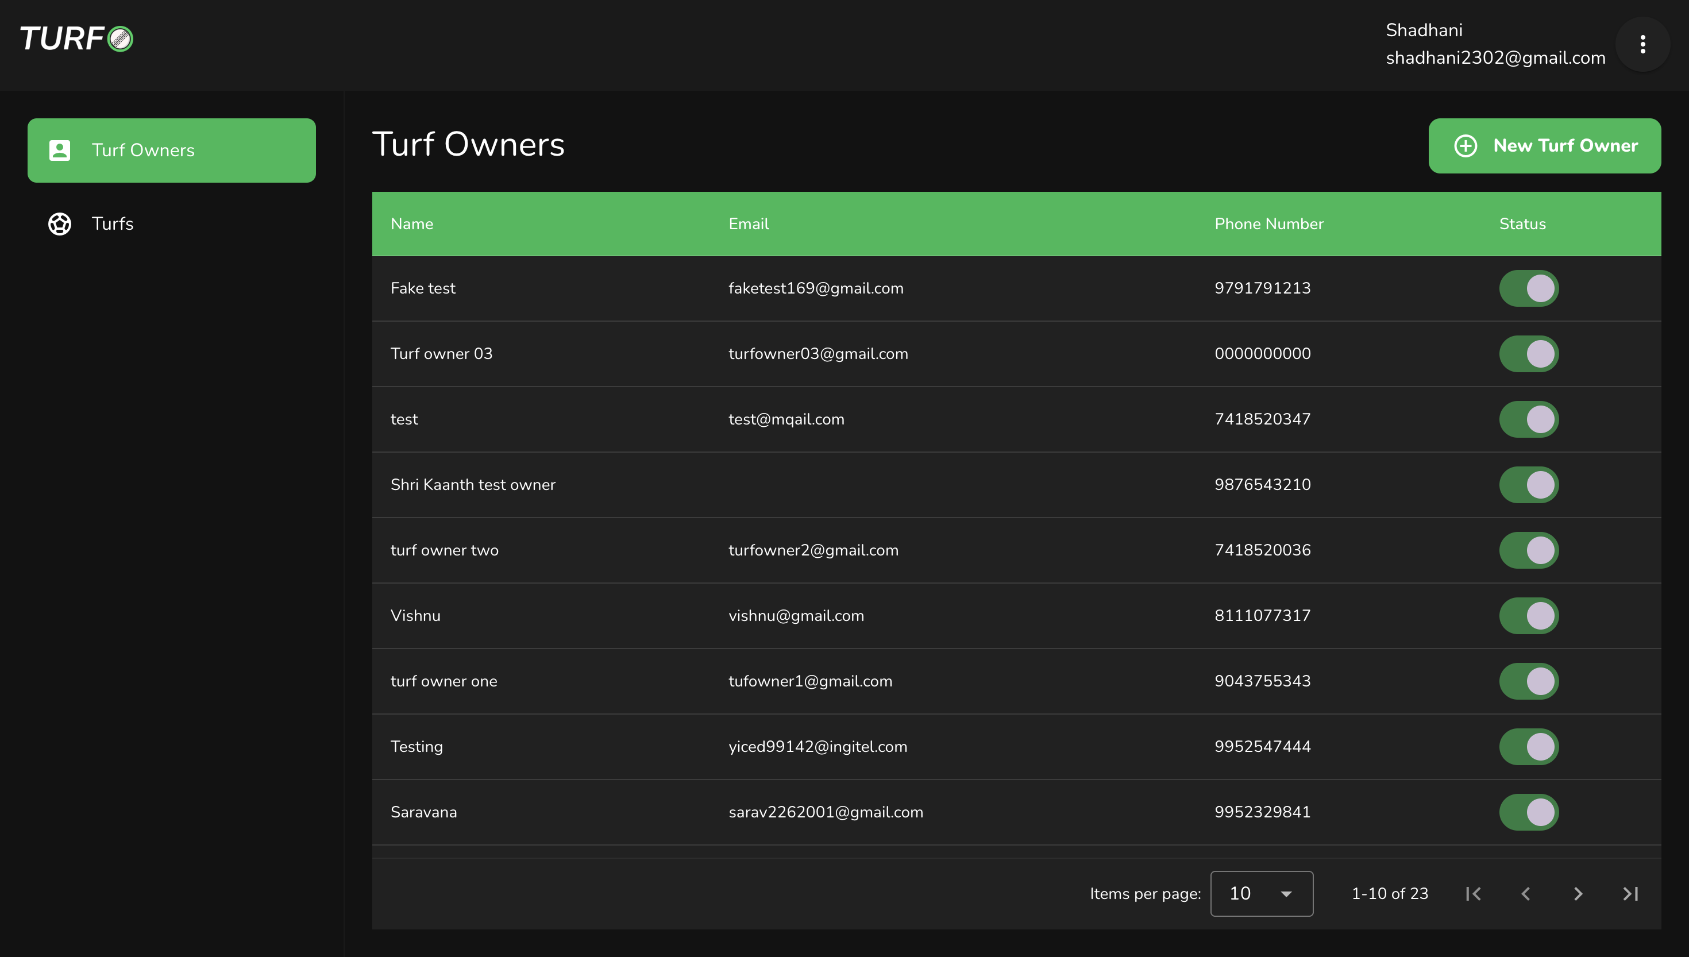The height and width of the screenshot is (957, 1689).
Task: Click the items-per-page dropdown arrow
Action: [x=1286, y=894]
